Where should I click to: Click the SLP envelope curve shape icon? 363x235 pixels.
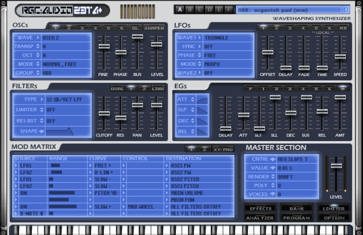(203, 110)
